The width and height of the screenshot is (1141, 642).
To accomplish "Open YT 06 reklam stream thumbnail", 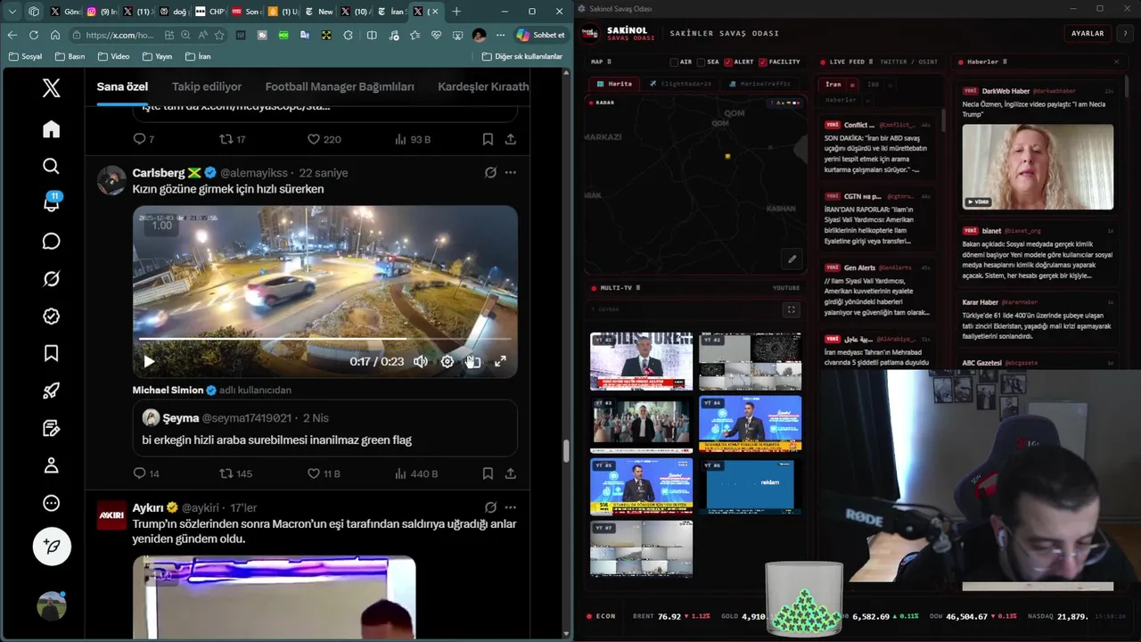I will [750, 487].
